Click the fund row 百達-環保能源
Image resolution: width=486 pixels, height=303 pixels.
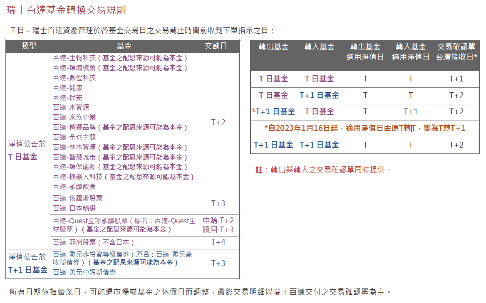pos(120,167)
